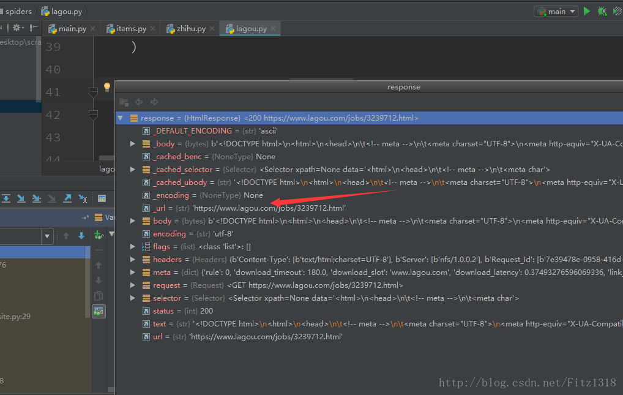This screenshot has width=623, height=395.
Task: Select the frame row ending site.py:29
Action: (x=42, y=317)
